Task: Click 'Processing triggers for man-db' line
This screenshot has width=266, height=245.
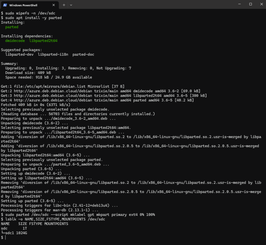Action: [50, 210]
